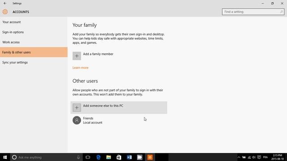Click the Accounts gear icon
The width and height of the screenshot is (287, 161).
coord(5,12)
